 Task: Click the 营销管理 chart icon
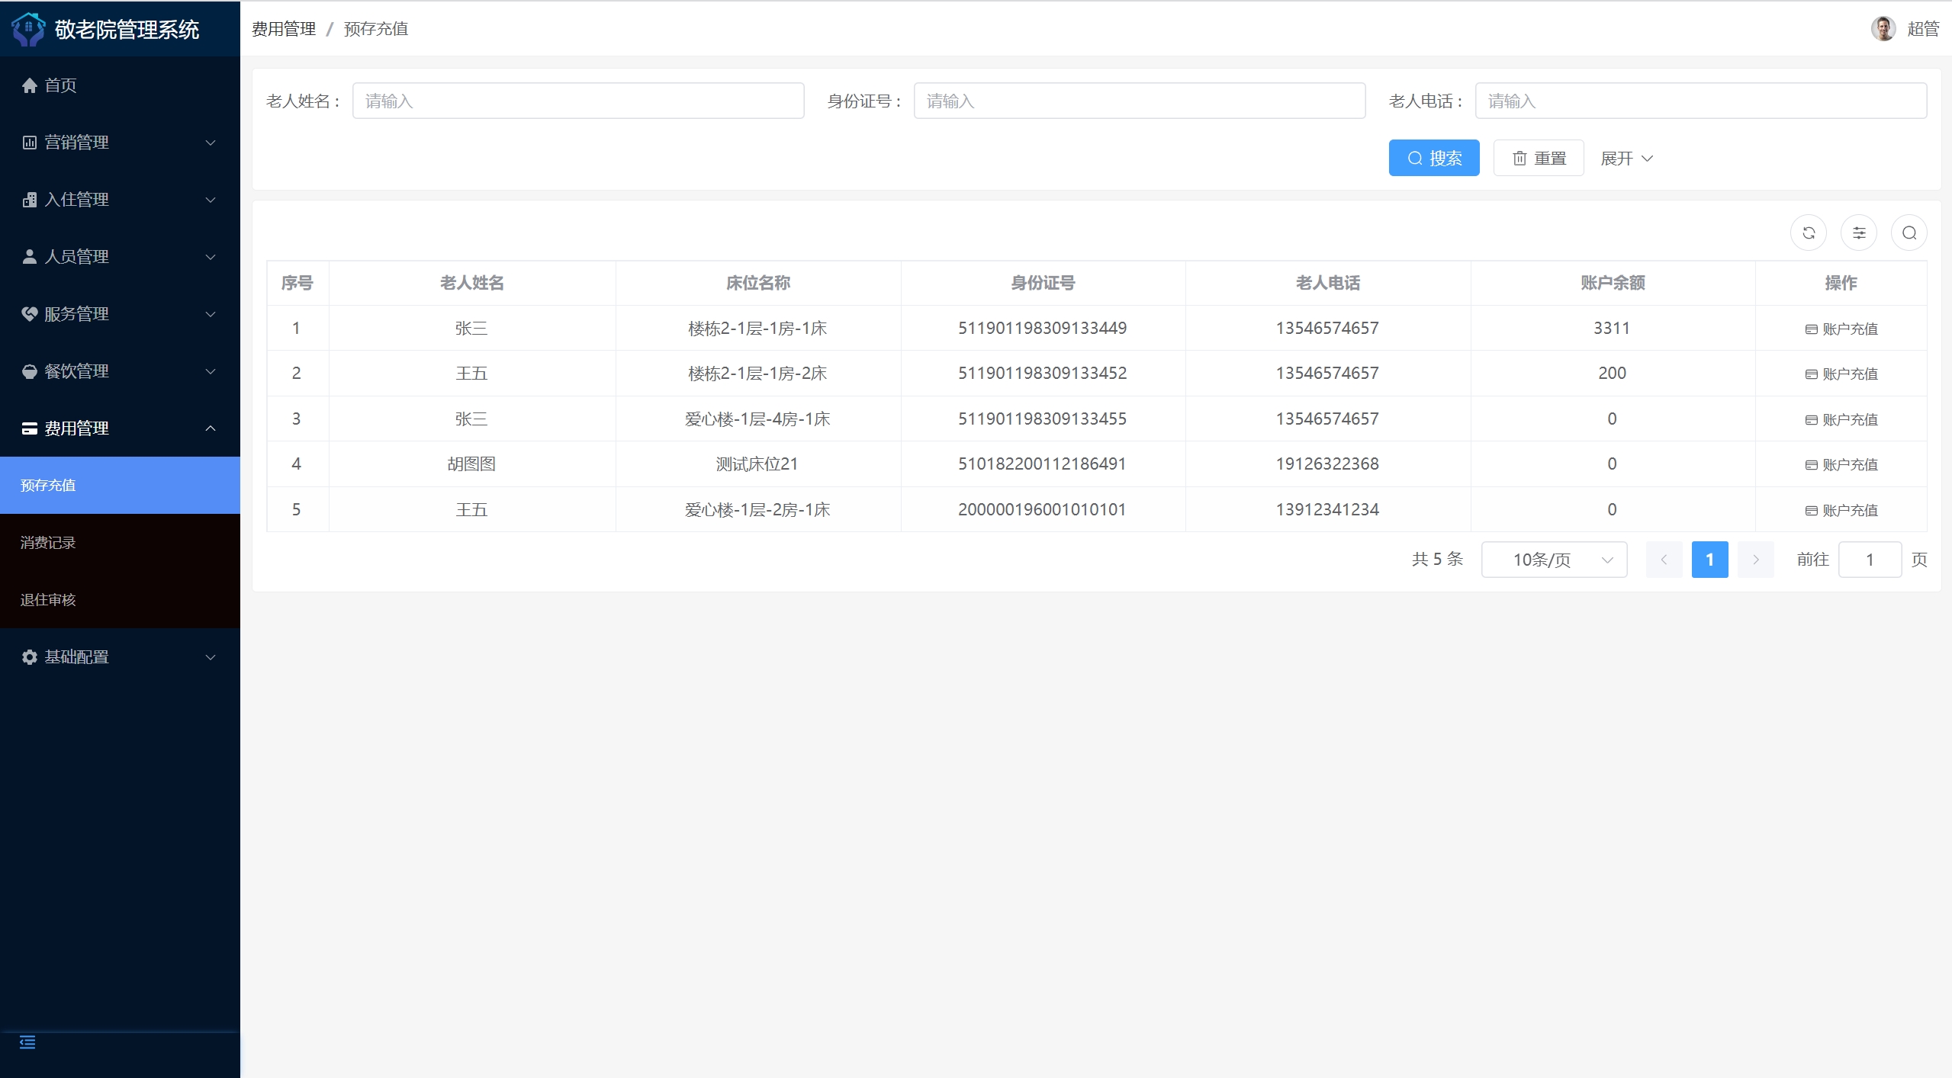tap(29, 143)
